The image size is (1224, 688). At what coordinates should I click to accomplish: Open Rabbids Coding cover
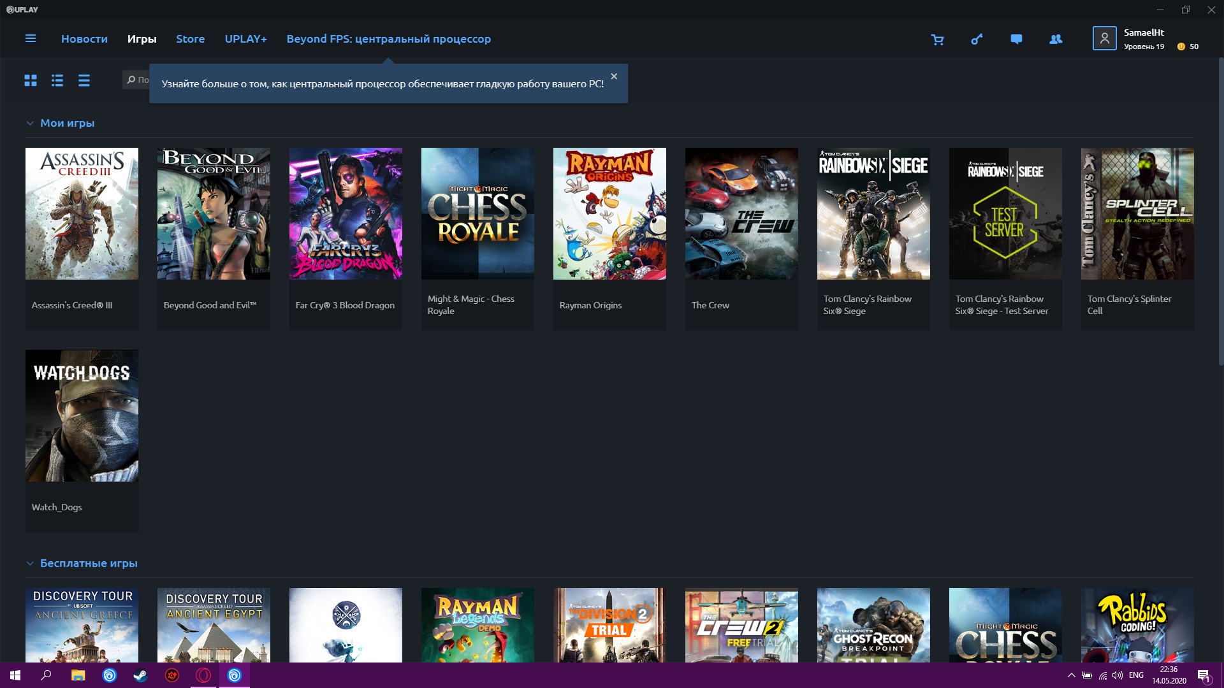[1137, 625]
